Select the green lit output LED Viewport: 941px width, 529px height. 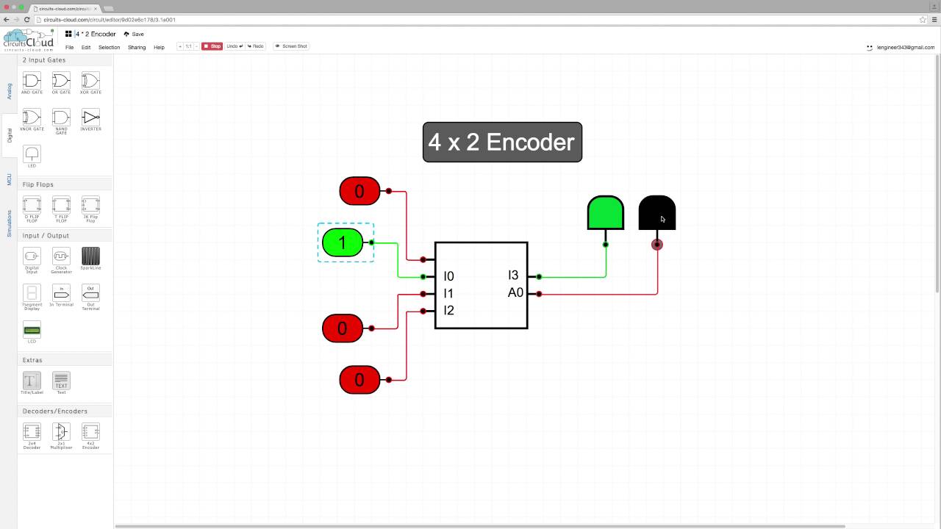click(606, 213)
